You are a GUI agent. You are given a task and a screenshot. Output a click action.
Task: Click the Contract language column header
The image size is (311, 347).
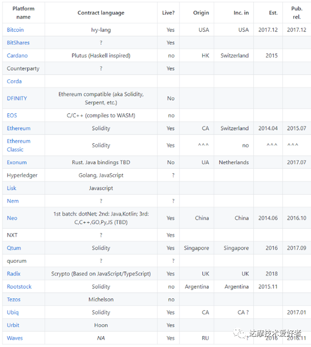[101, 13]
